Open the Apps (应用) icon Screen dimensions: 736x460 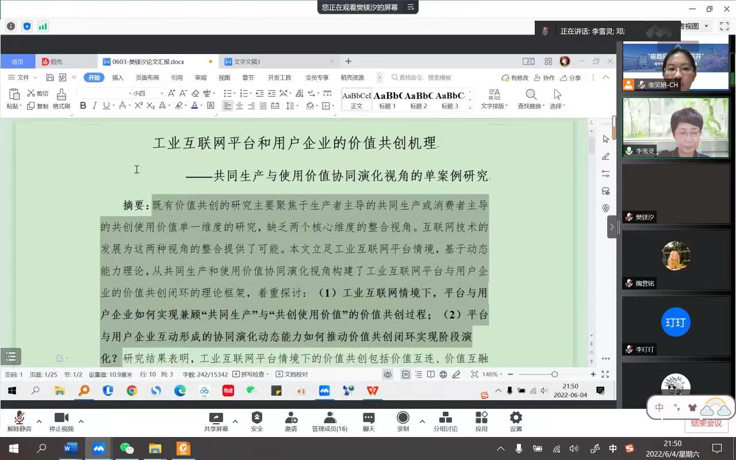tap(481, 418)
